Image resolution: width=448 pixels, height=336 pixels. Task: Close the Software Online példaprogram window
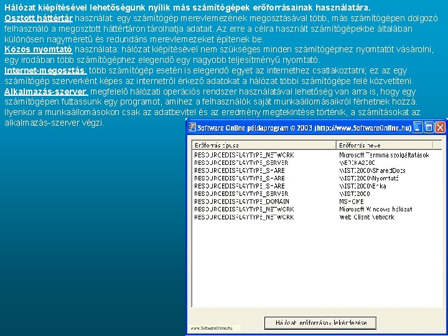440,128
